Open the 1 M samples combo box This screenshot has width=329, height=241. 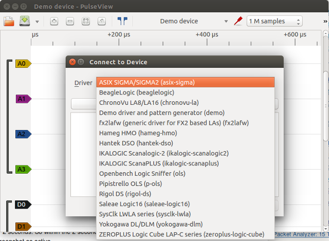coord(275,21)
